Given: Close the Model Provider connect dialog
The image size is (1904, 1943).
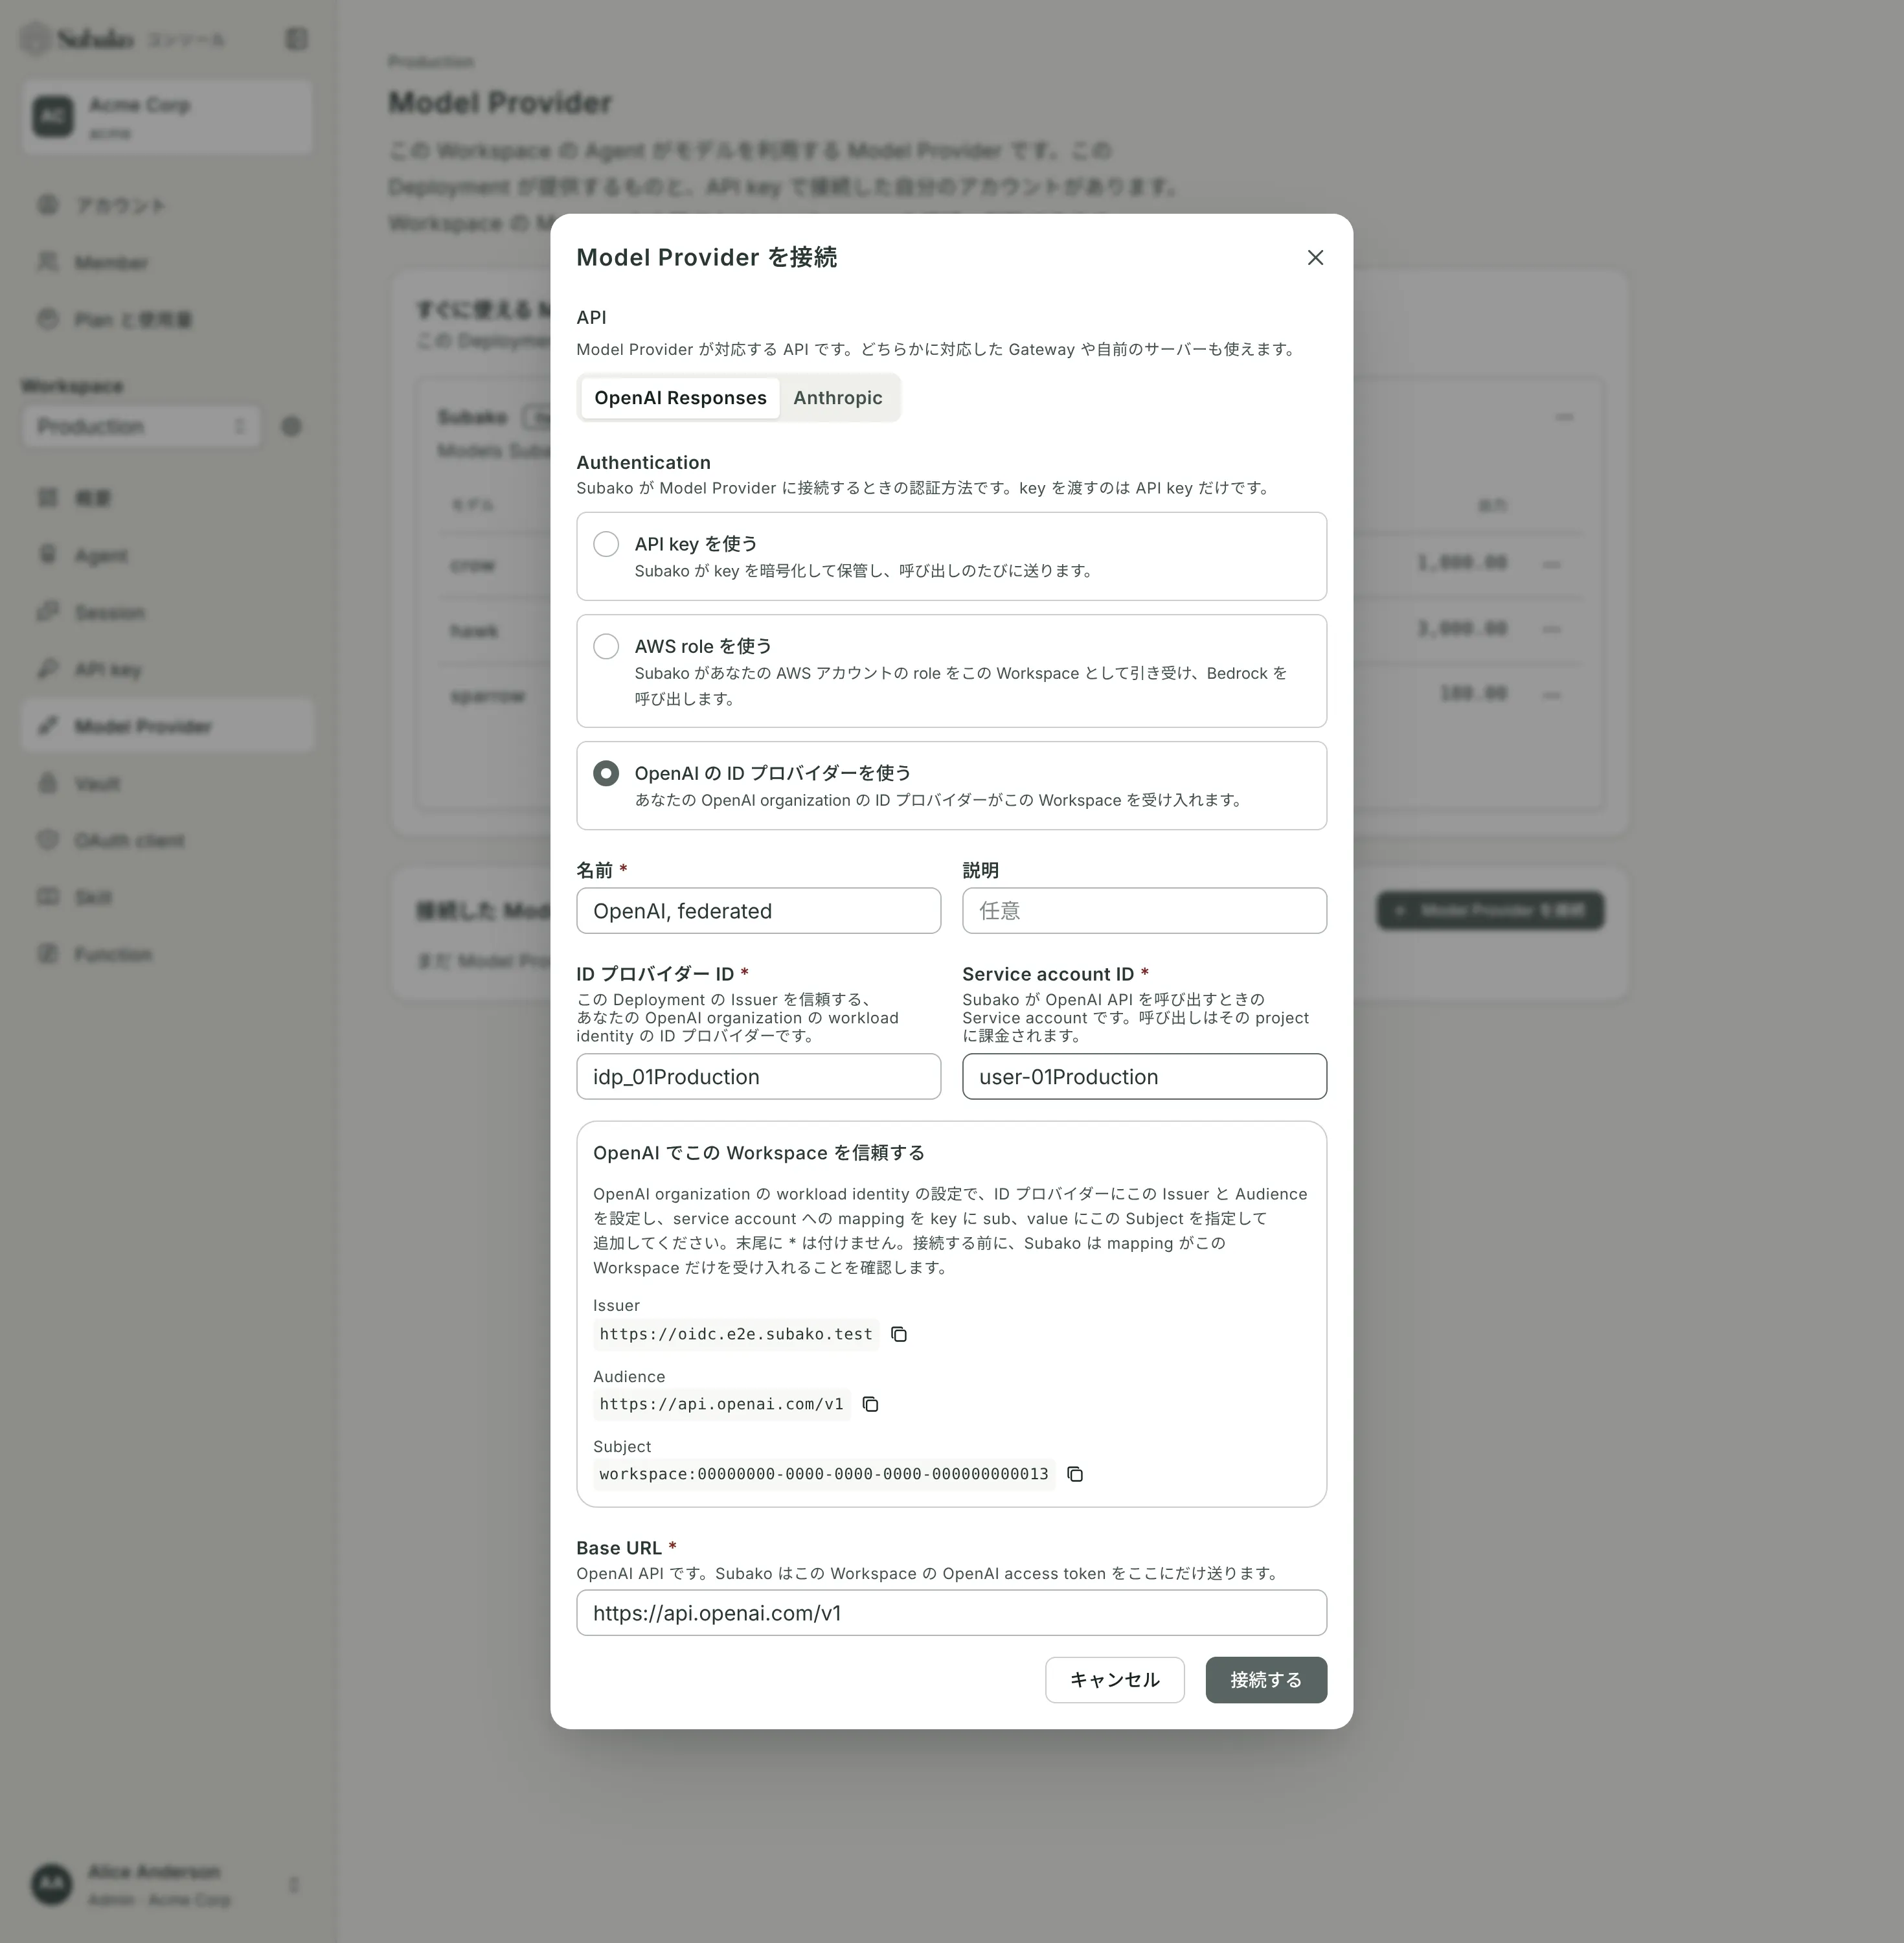Looking at the screenshot, I should pyautogui.click(x=1315, y=258).
